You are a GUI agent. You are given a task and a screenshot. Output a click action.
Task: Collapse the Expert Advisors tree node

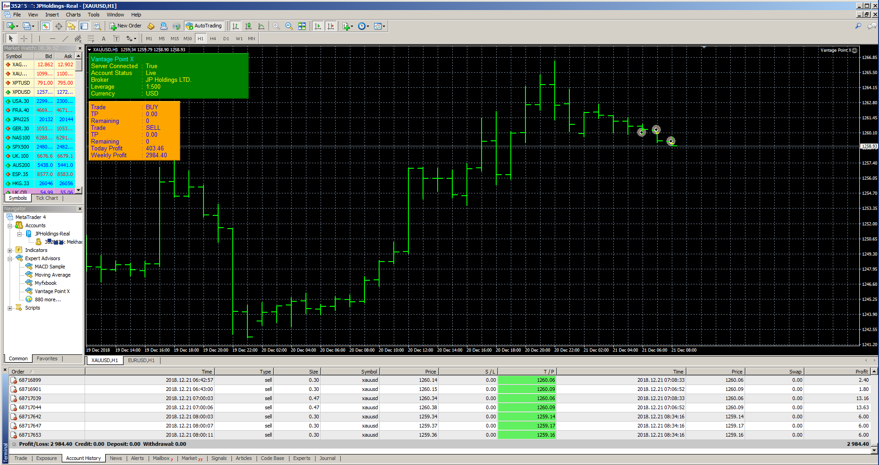tap(10, 259)
